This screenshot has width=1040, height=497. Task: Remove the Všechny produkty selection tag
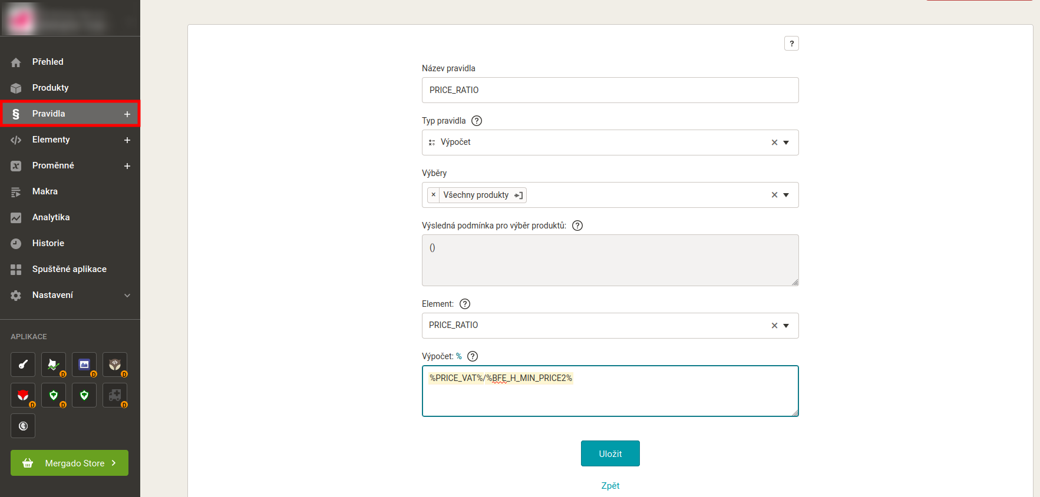click(x=434, y=195)
